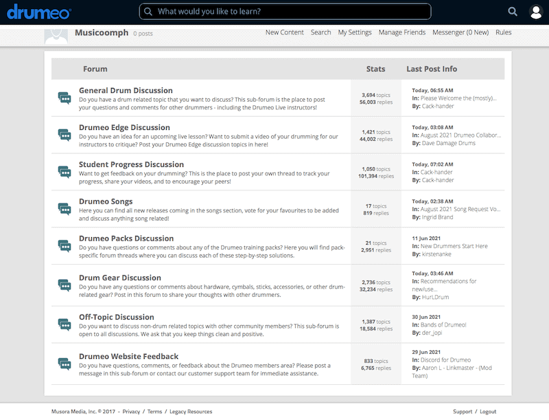Click Logout in the footer

(488, 412)
